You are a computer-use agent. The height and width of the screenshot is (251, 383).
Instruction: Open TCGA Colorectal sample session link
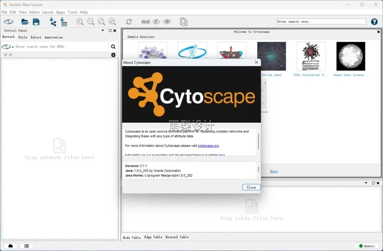point(311,75)
